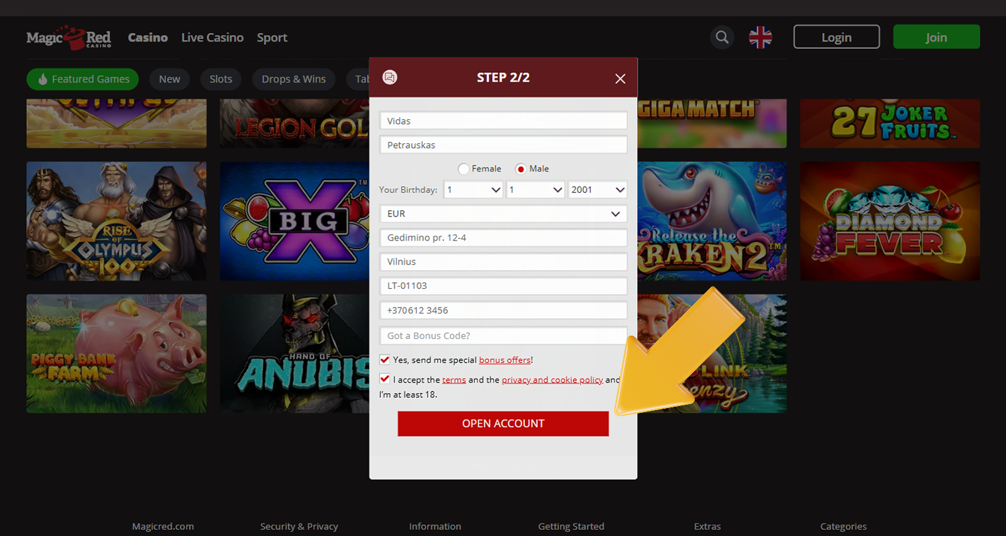
Task: Open the birthday year 2001 dropdown
Action: [598, 190]
